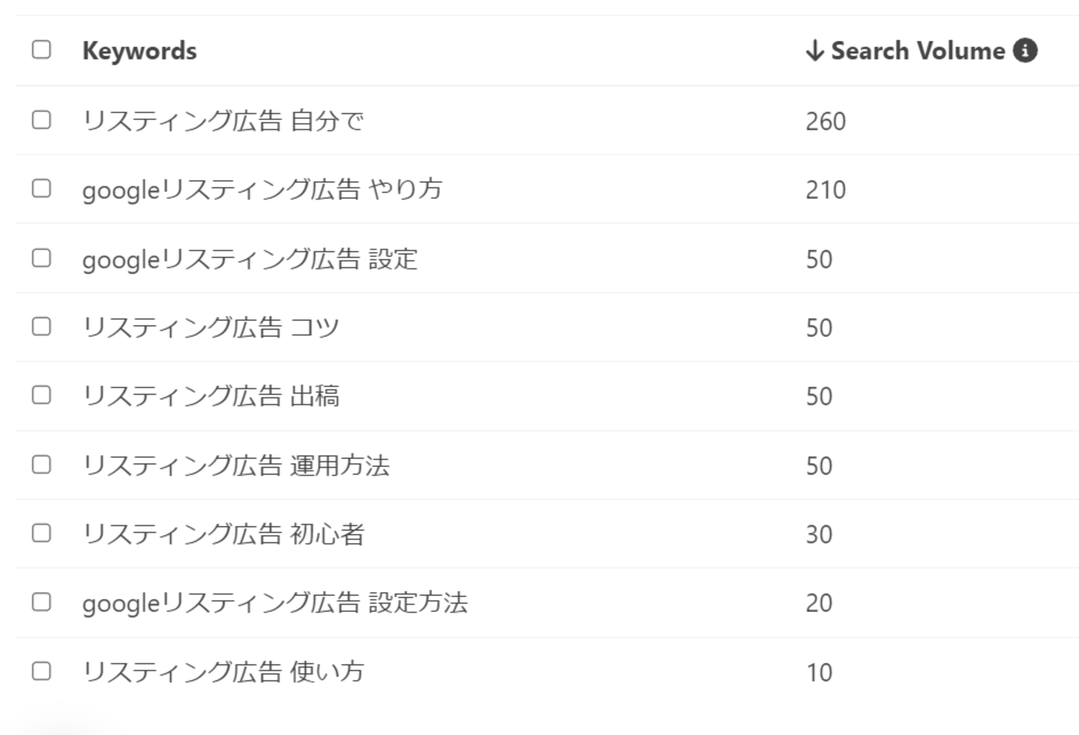Screen dimensions: 1079x735
Task: Enable checkbox for リスティング広告 コツ
Action: (41, 327)
